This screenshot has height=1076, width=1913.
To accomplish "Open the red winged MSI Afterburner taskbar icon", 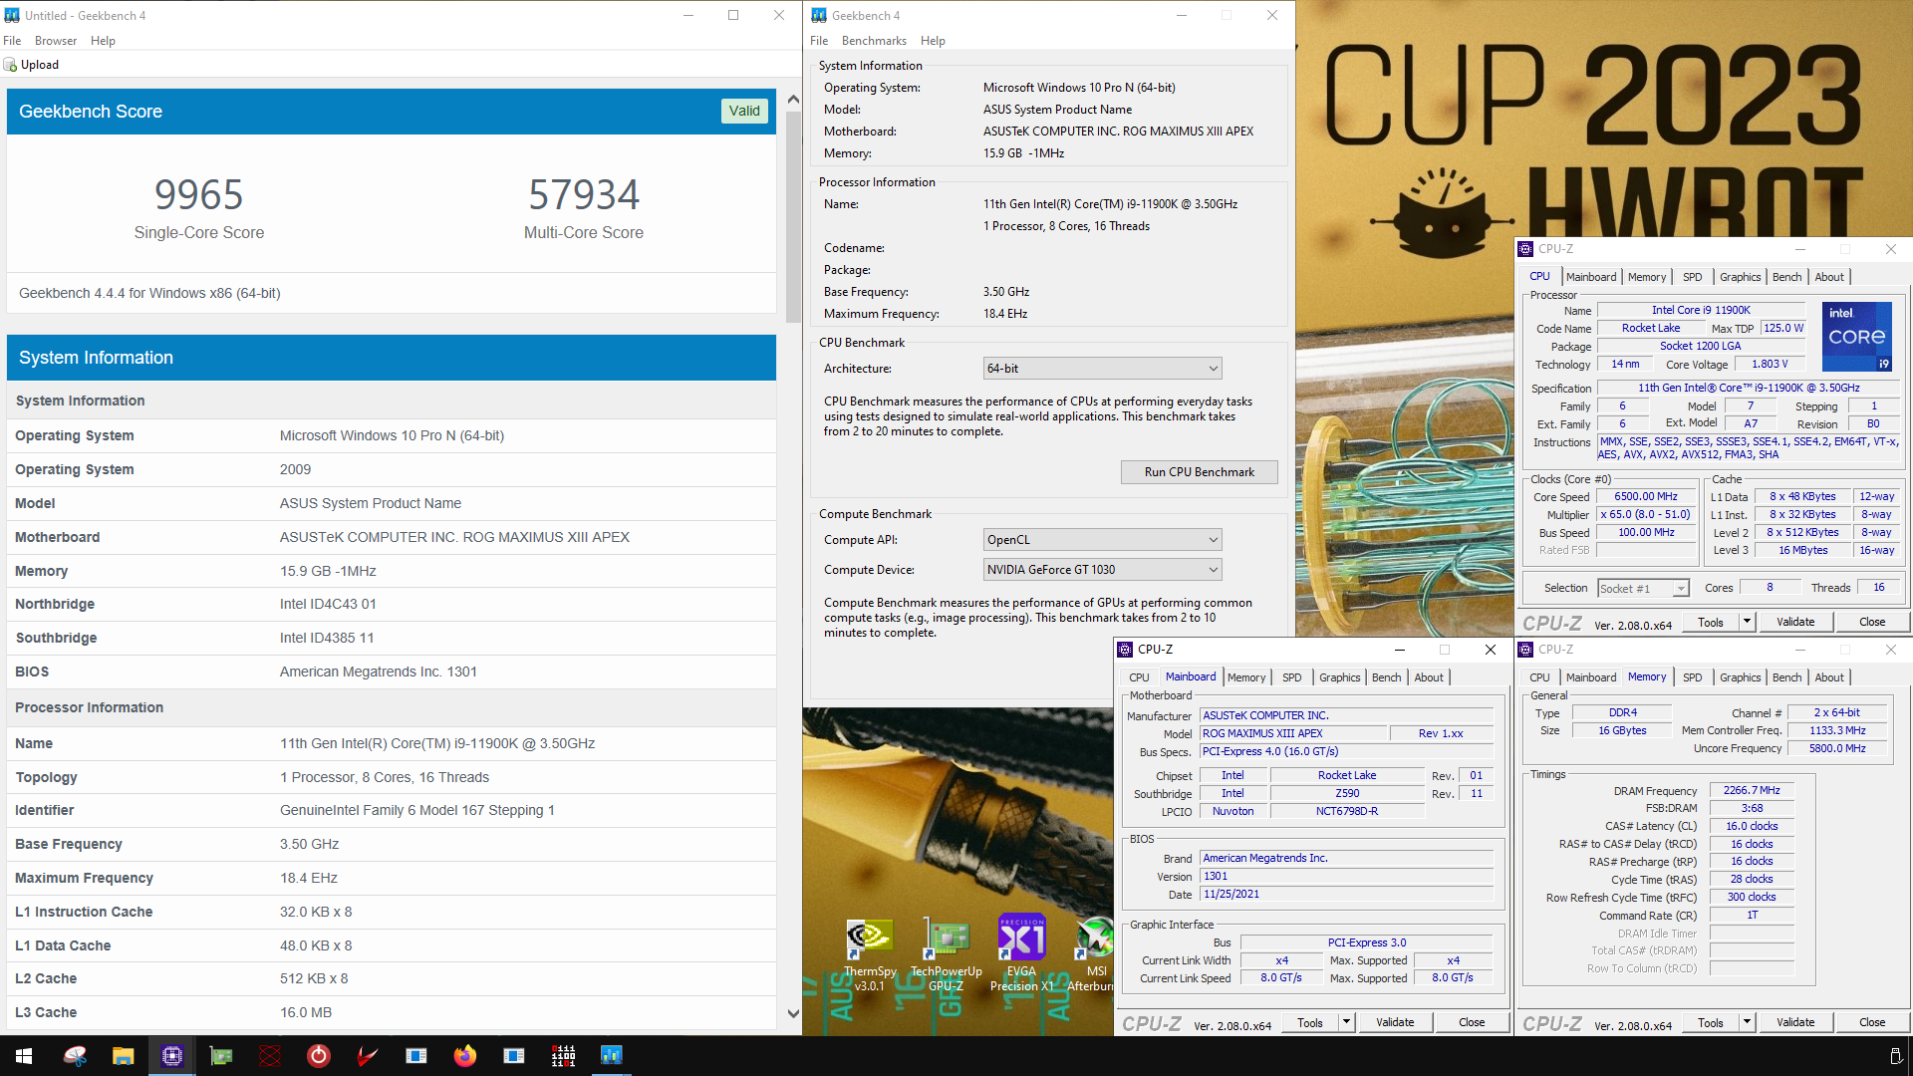I will [x=368, y=1055].
